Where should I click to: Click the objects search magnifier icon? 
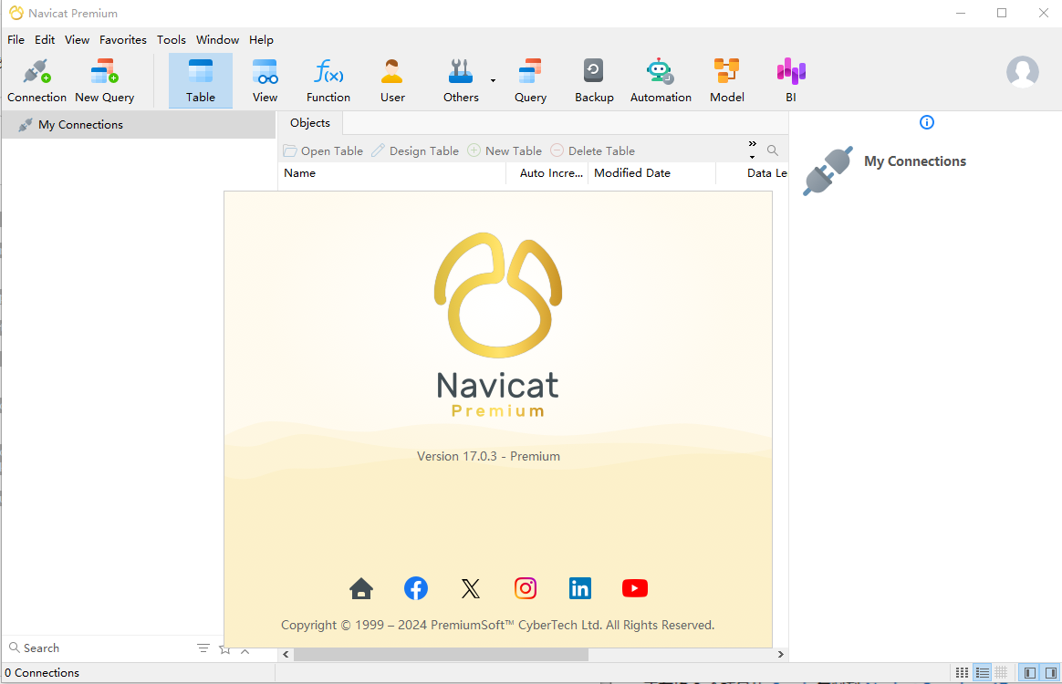pyautogui.click(x=772, y=150)
